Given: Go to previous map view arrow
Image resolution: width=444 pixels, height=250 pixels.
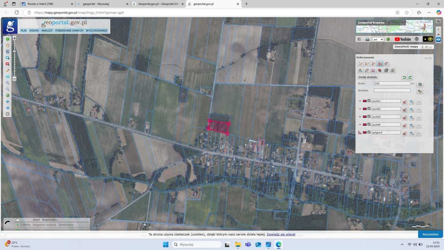Looking at the screenshot, I should click(x=8, y=102).
